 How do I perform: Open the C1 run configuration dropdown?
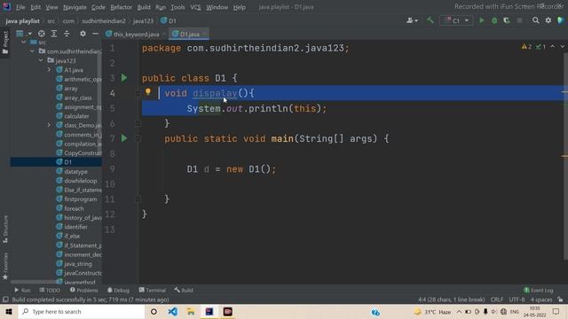[456, 20]
